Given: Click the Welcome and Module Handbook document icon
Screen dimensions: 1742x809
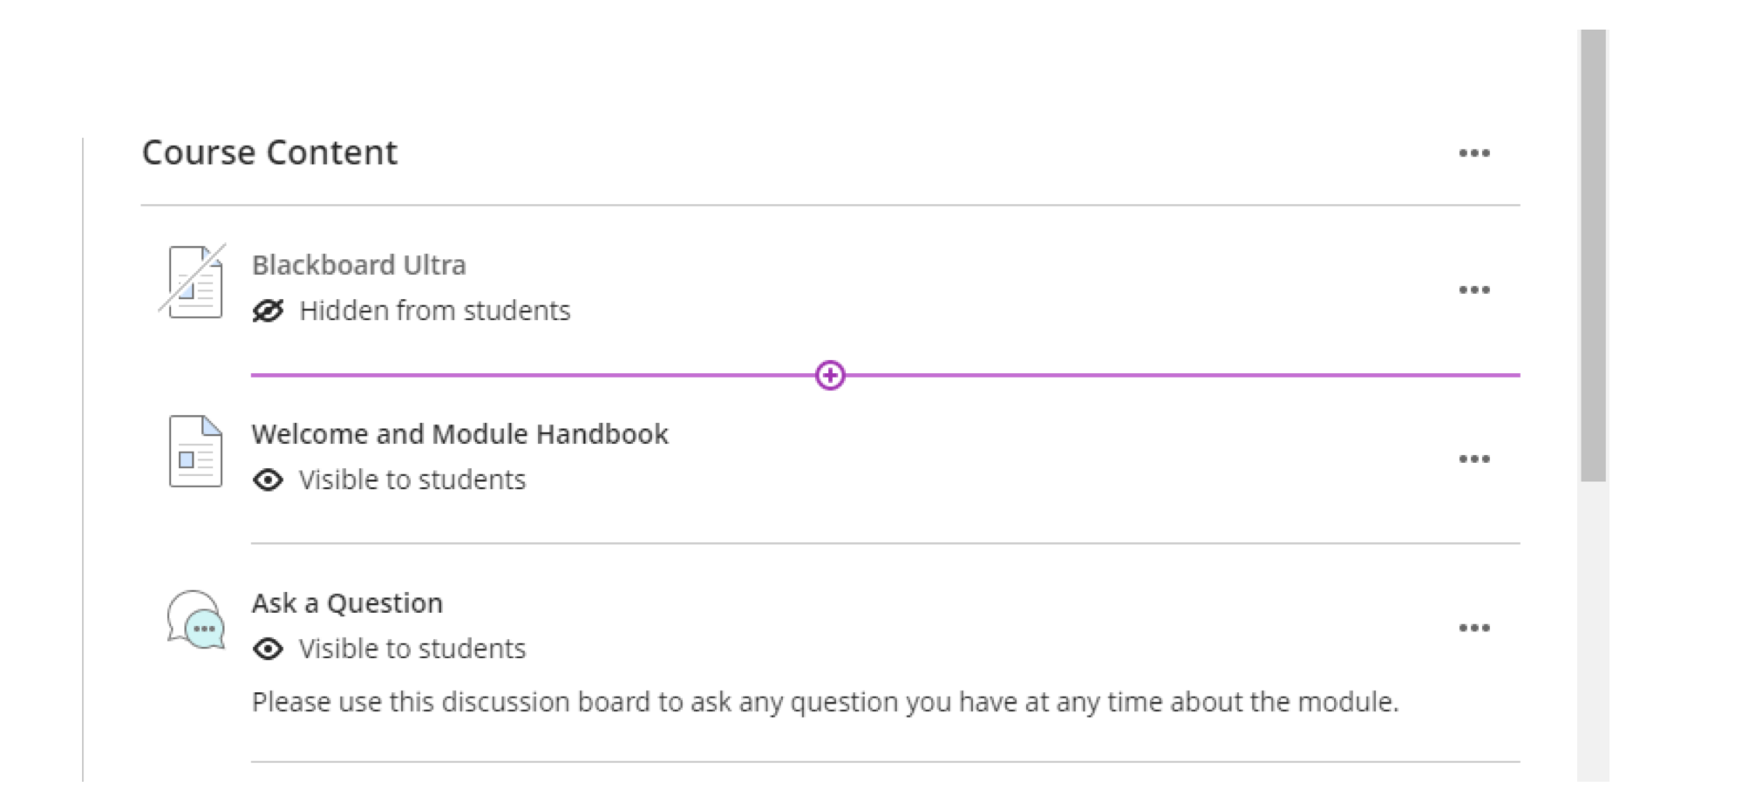Looking at the screenshot, I should [195, 451].
